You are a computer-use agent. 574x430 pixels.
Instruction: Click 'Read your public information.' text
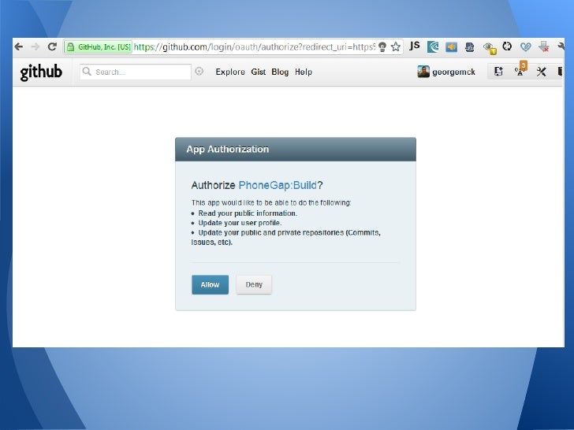click(248, 213)
